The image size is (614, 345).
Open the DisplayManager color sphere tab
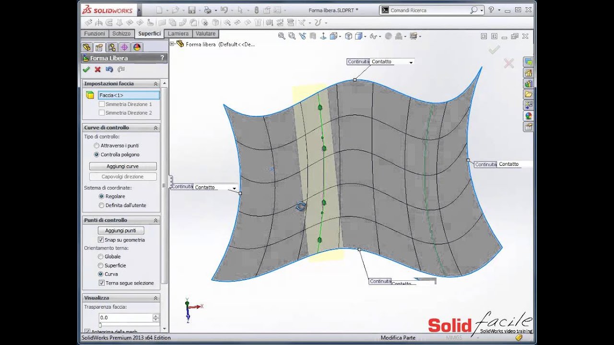[137, 47]
